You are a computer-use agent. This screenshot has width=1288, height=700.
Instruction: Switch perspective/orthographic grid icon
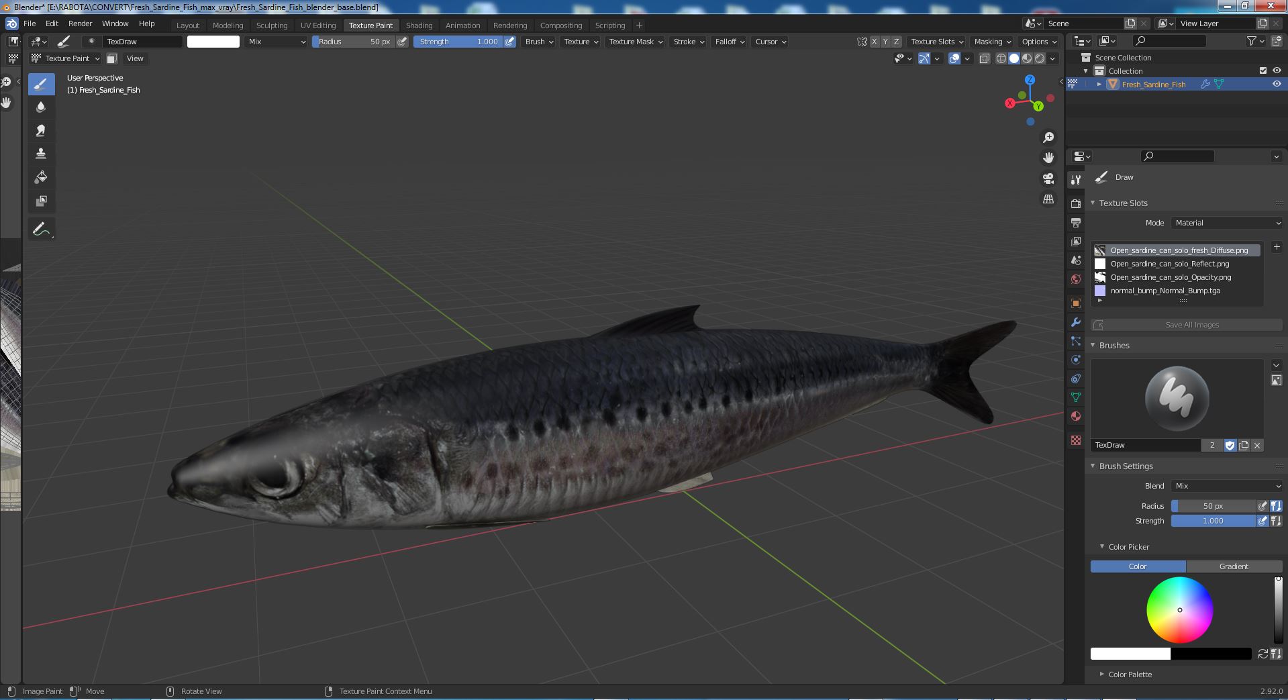[1048, 199]
